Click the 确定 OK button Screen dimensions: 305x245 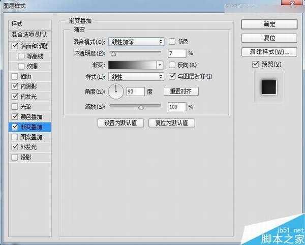pyautogui.click(x=269, y=24)
